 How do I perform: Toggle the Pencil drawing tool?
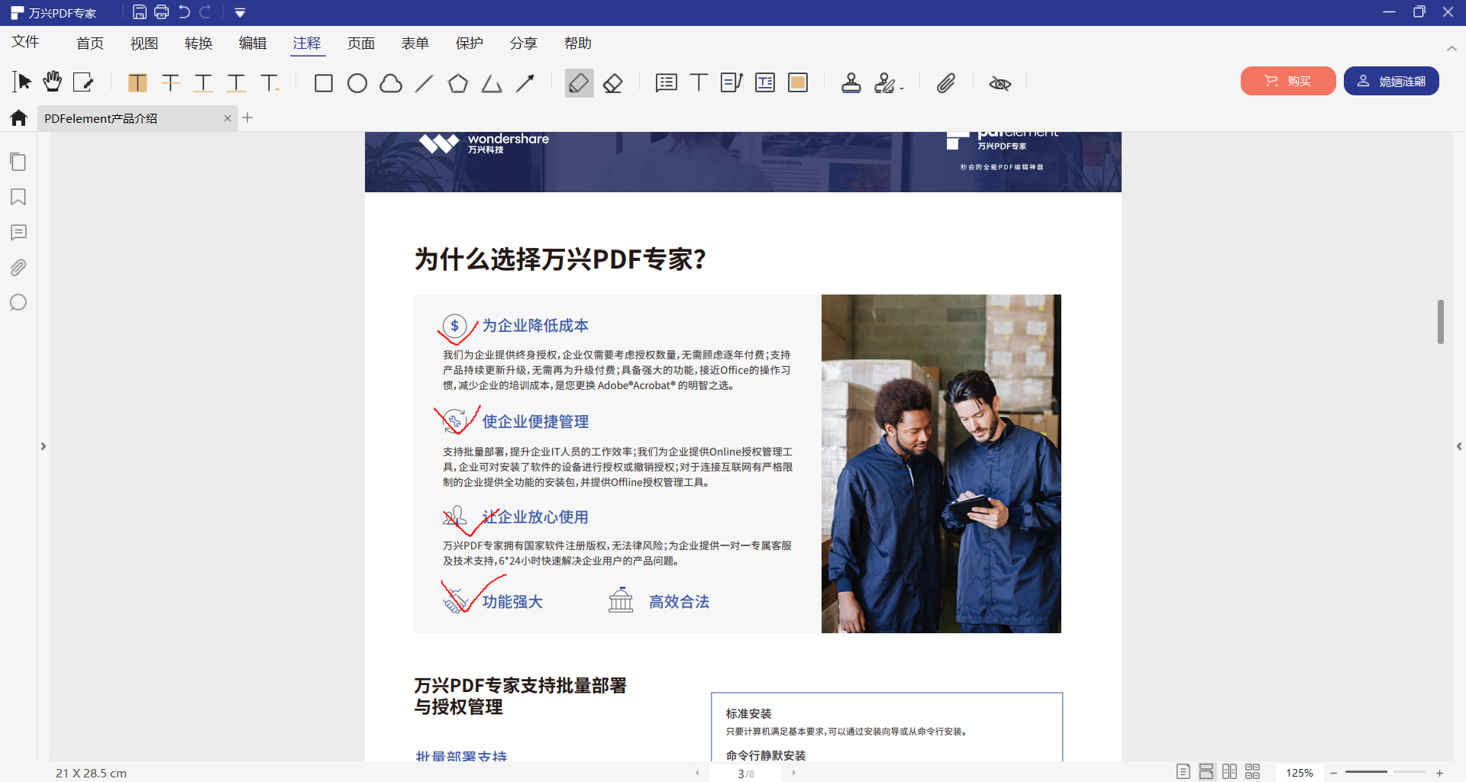[x=579, y=82]
